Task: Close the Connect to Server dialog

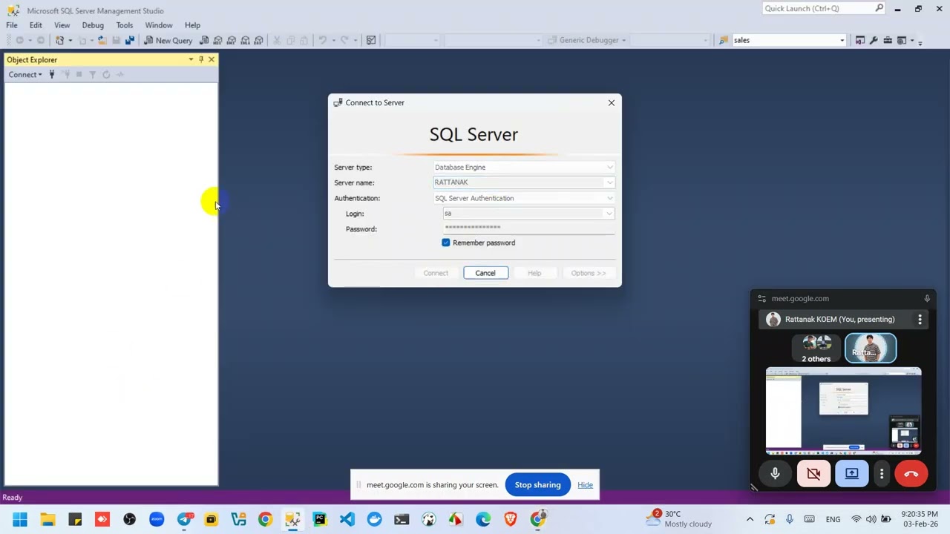Action: click(x=612, y=103)
